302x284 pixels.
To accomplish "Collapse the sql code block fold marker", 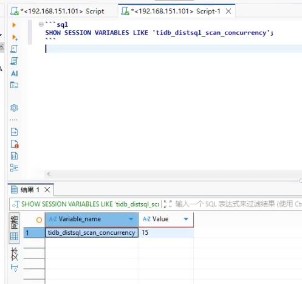I will [x=41, y=24].
